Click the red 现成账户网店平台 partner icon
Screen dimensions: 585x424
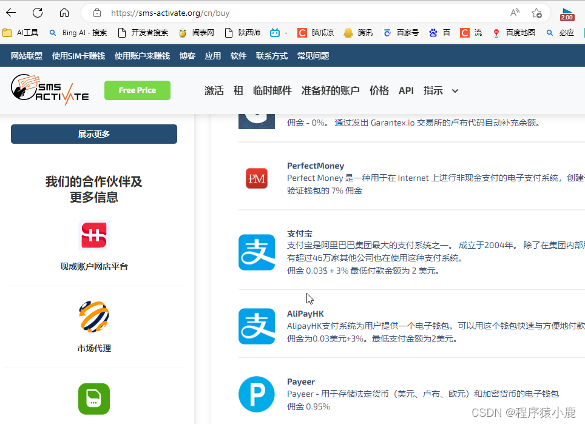click(x=94, y=235)
